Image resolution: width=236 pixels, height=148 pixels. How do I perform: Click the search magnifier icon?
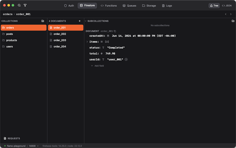coord(19,5)
